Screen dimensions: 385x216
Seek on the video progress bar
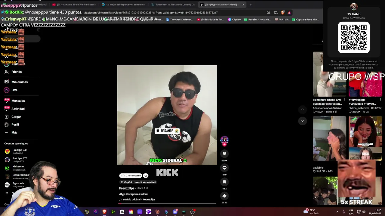(x=167, y=204)
